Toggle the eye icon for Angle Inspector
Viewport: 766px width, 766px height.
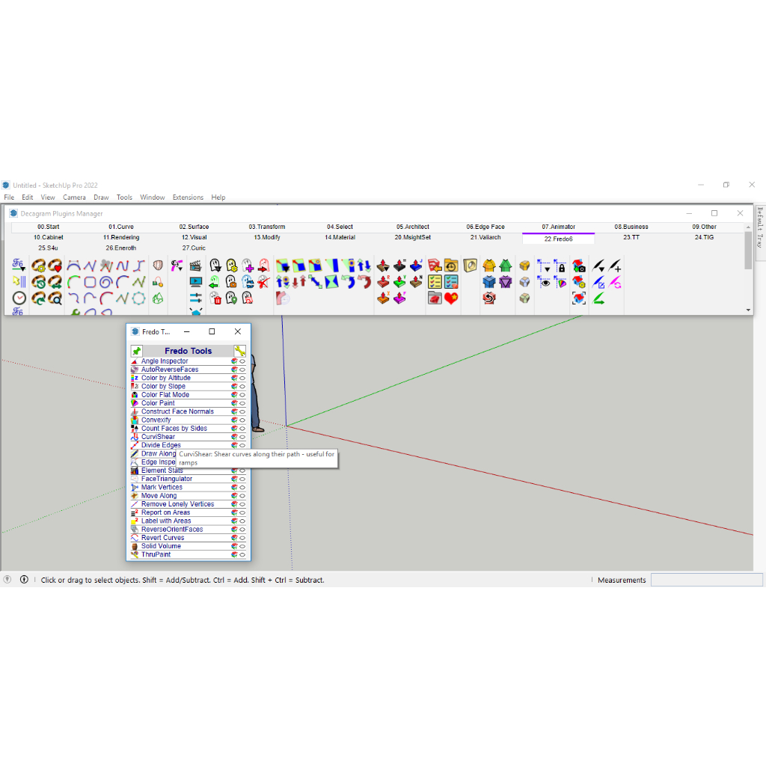click(x=242, y=361)
